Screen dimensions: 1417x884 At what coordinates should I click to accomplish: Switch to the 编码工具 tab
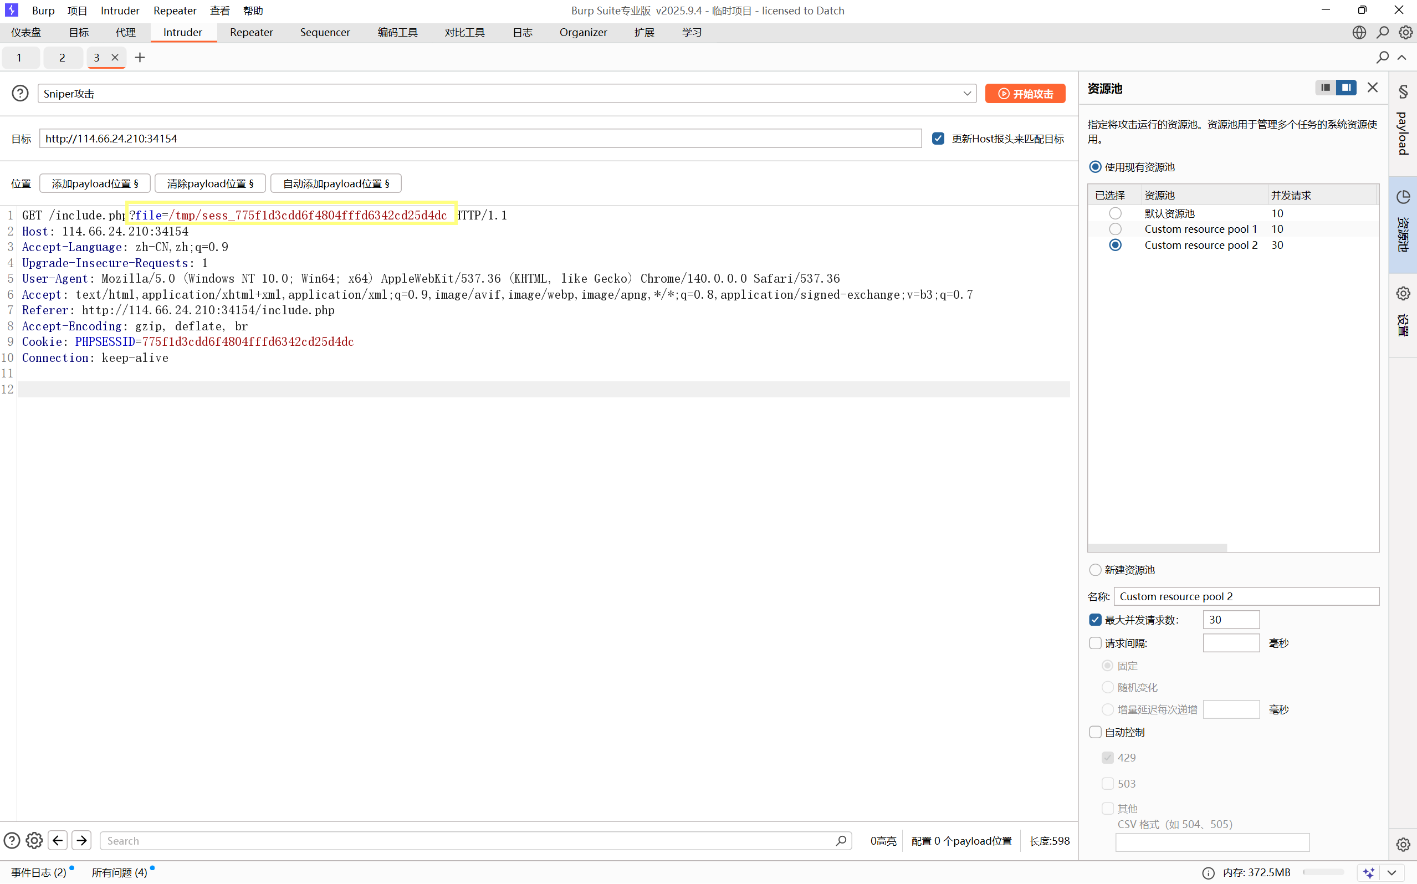click(x=397, y=33)
